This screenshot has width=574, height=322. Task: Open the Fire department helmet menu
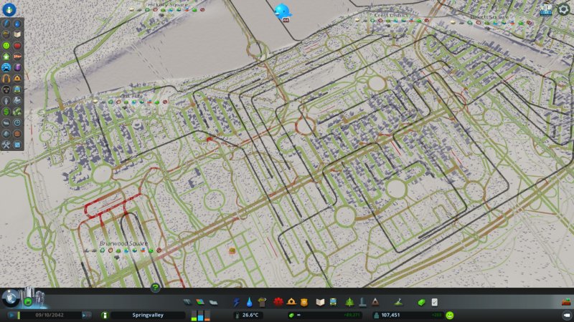click(x=291, y=302)
